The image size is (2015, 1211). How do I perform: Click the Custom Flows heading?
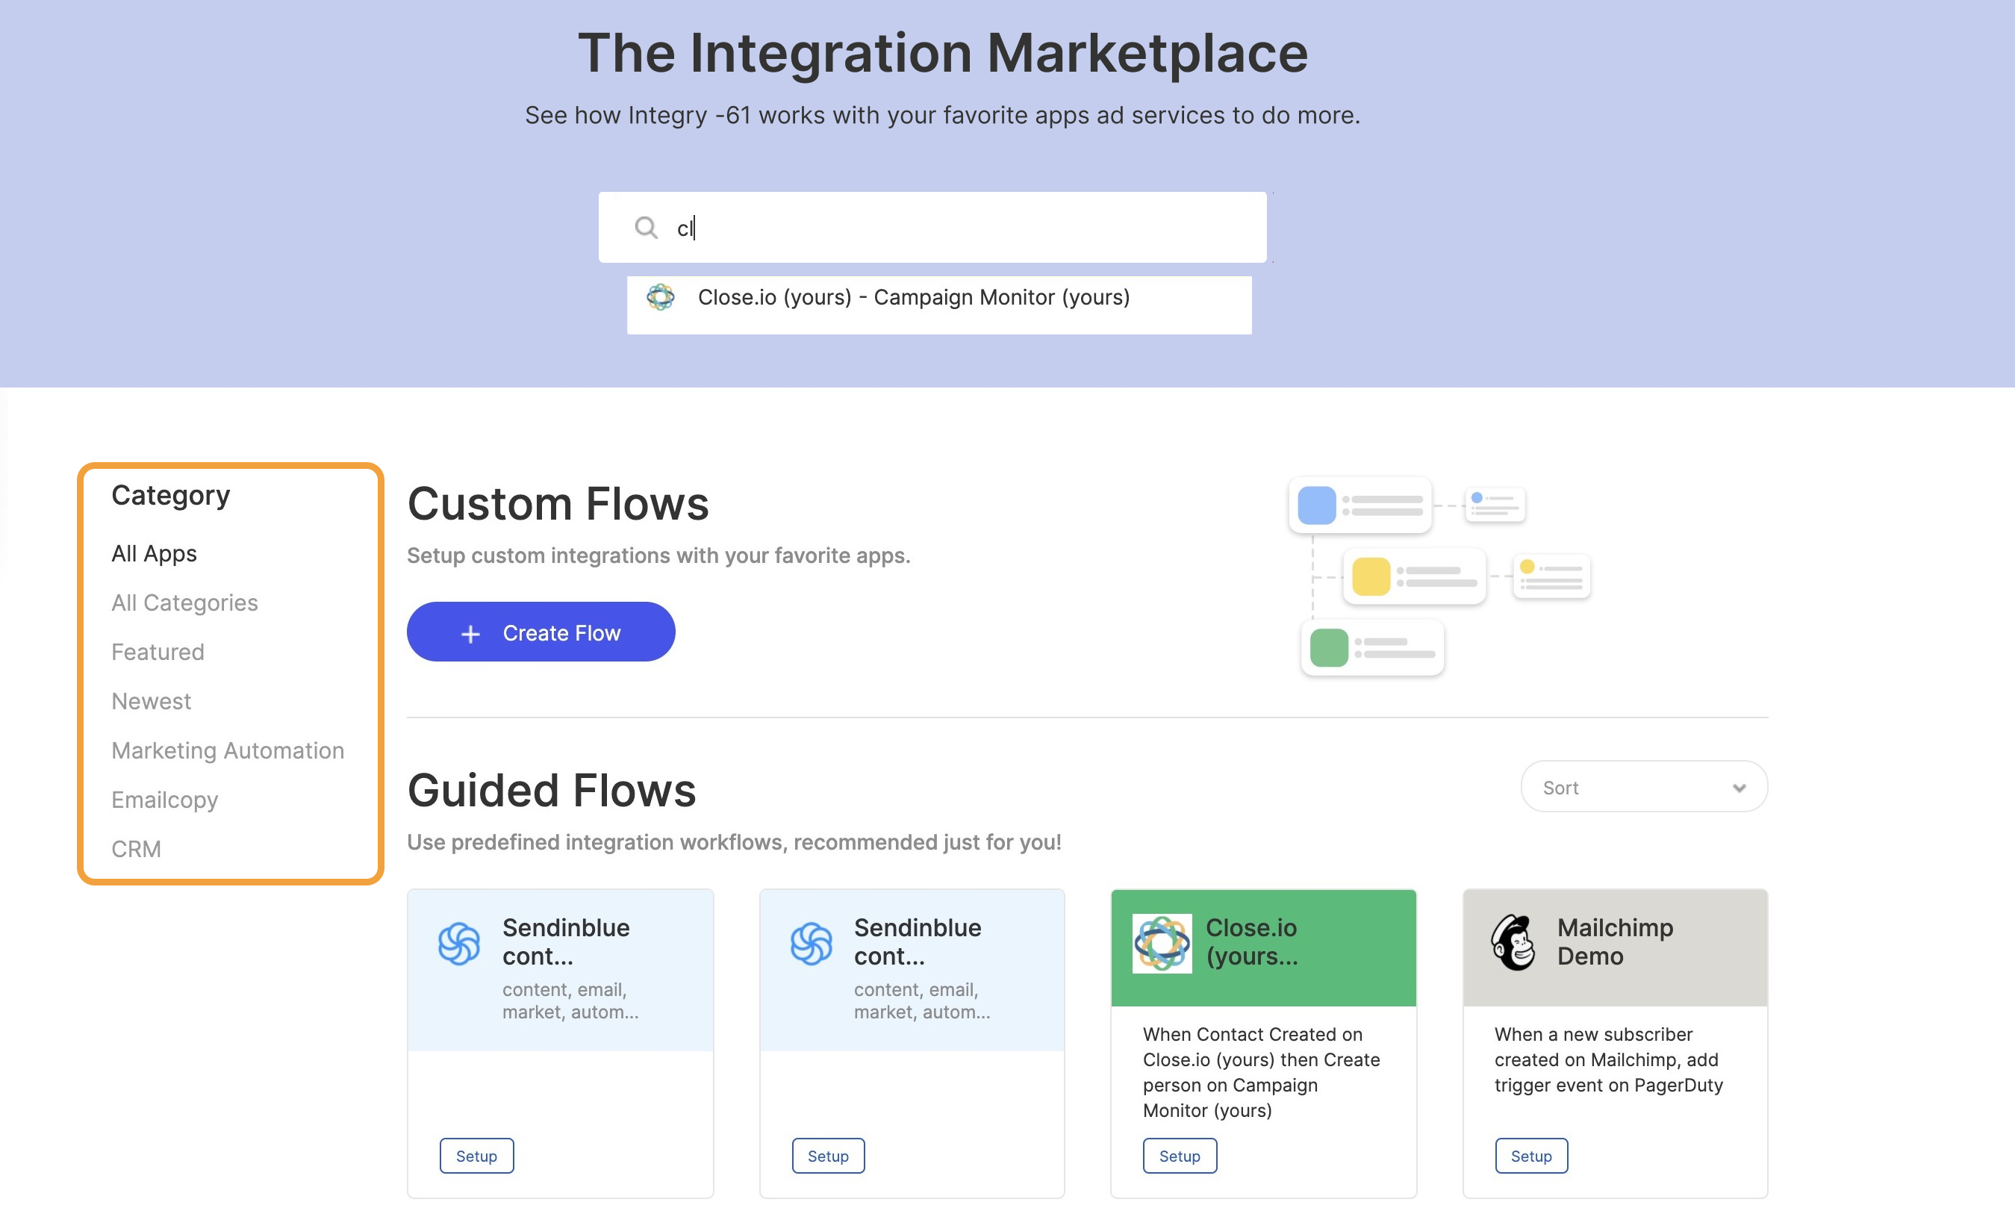pyautogui.click(x=558, y=503)
